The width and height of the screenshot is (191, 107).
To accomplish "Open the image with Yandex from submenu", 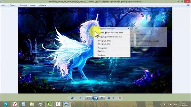I will click(x=149, y=32).
